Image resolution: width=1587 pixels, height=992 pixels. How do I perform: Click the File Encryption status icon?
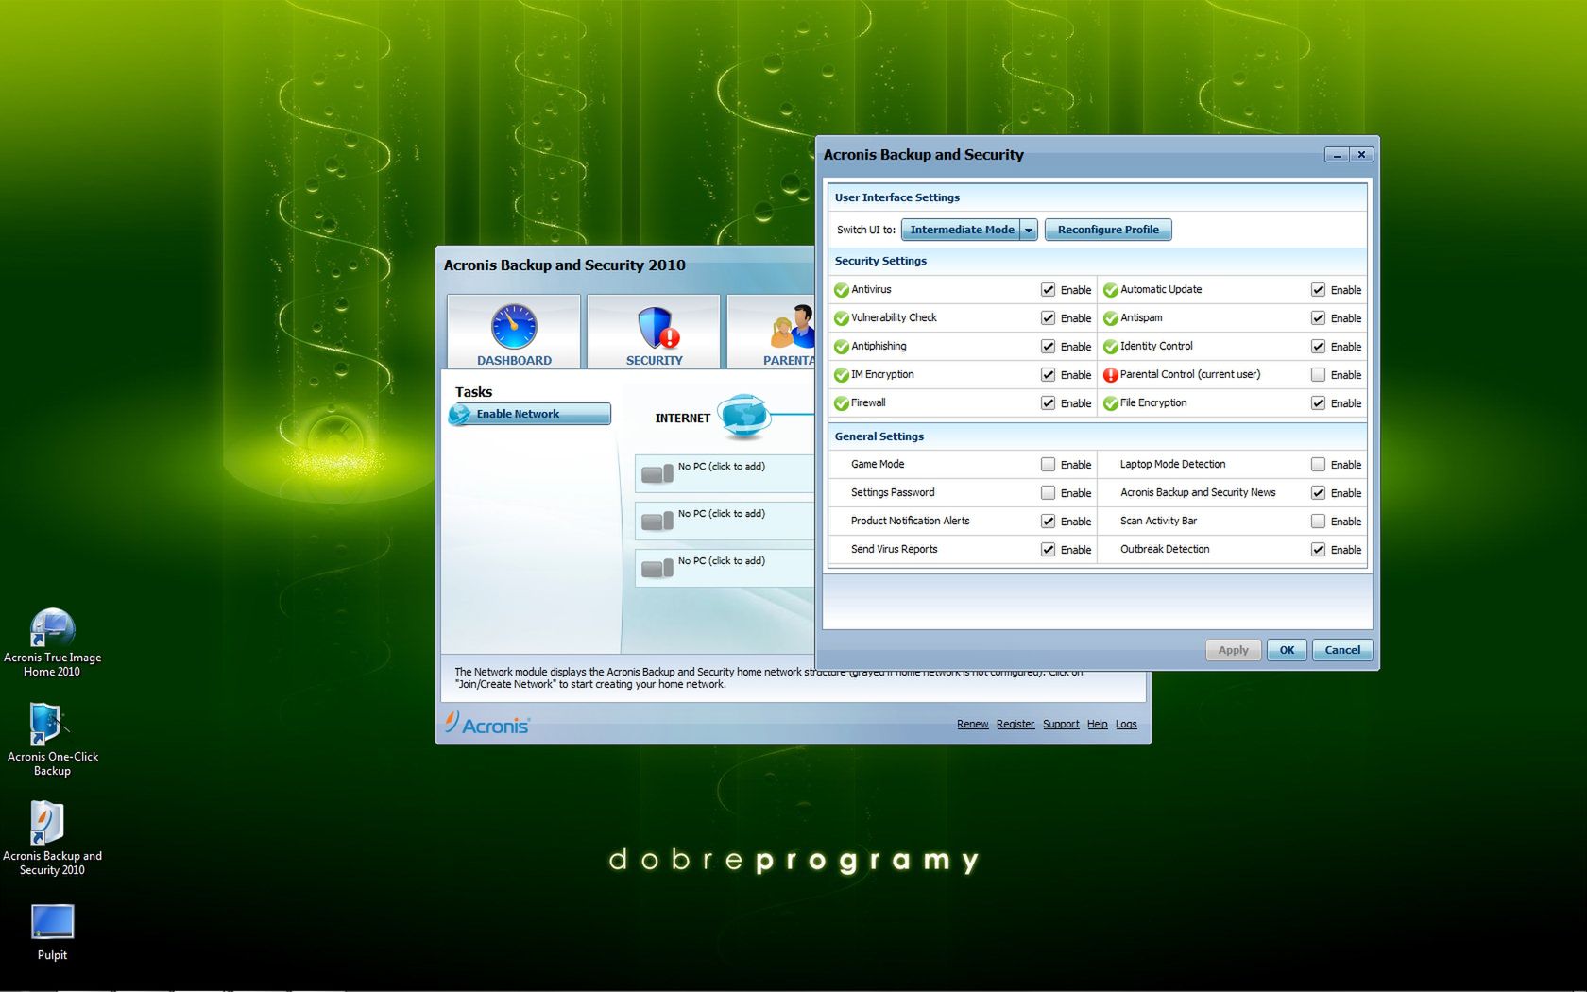coord(1111,403)
